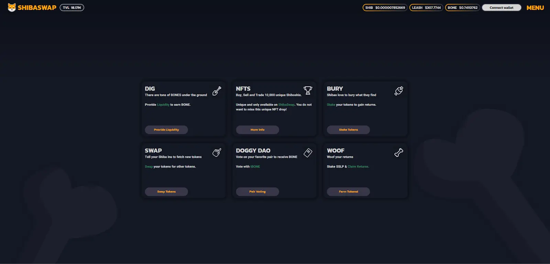
Task: Follow the green Liquidity link
Action: click(163, 105)
